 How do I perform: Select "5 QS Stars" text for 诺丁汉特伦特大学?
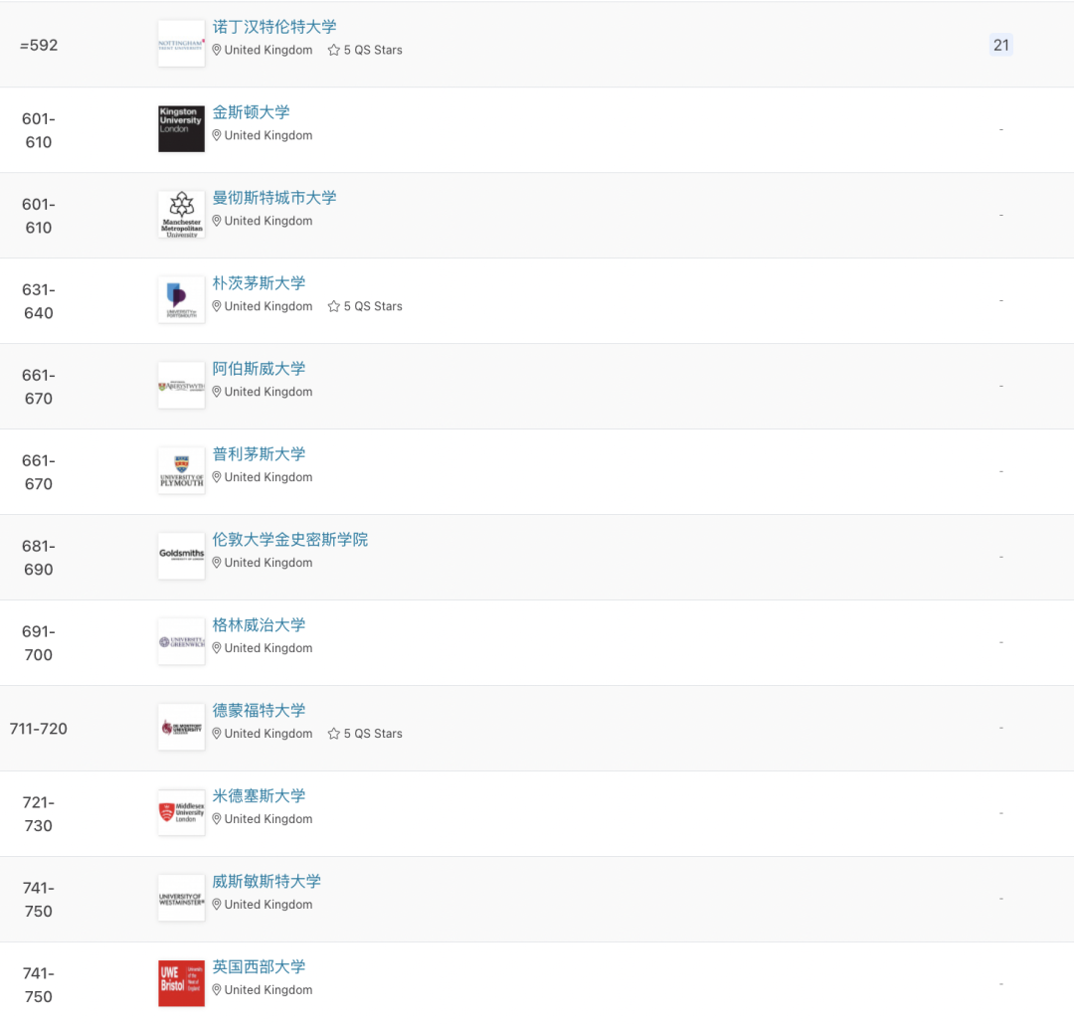point(373,50)
